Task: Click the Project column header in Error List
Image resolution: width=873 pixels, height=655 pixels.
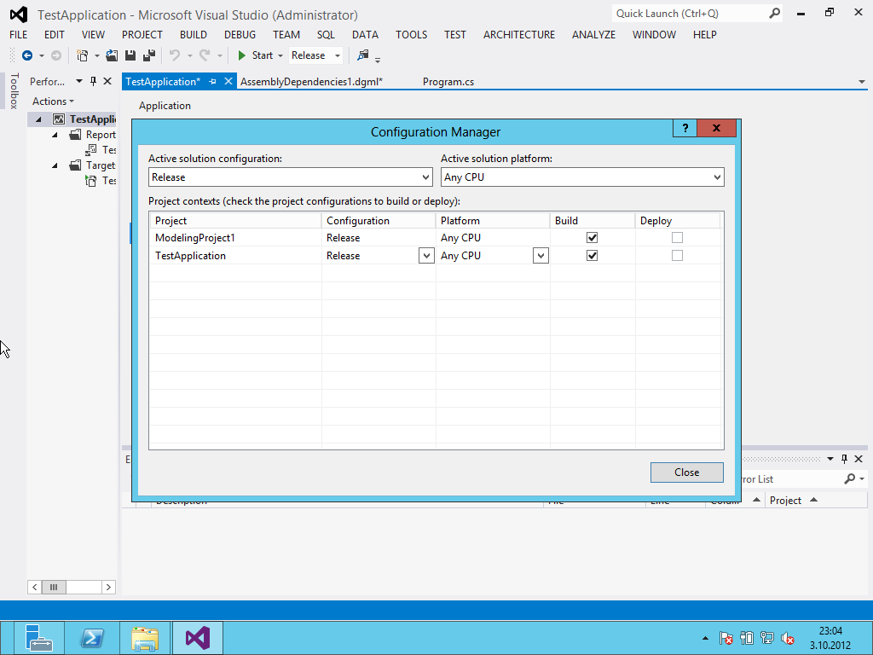Action: coord(785,500)
